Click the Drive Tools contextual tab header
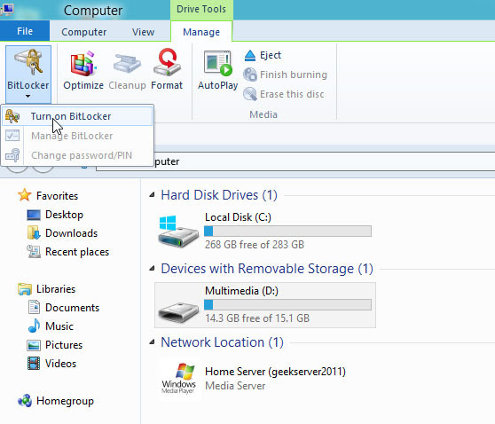The image size is (495, 424). click(x=201, y=9)
